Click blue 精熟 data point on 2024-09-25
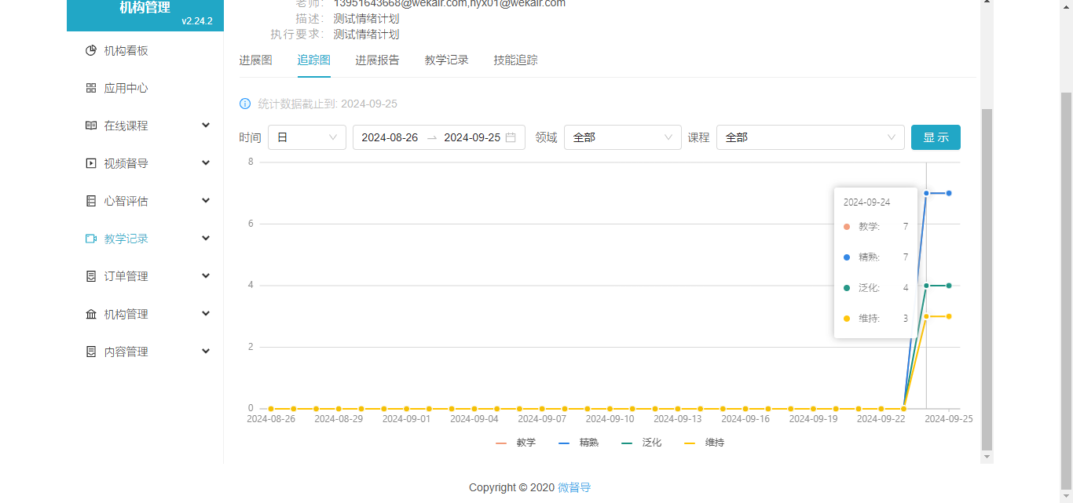 click(949, 193)
